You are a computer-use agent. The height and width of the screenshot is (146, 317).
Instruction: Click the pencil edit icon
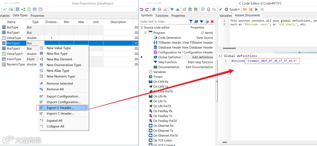click(221, 9)
